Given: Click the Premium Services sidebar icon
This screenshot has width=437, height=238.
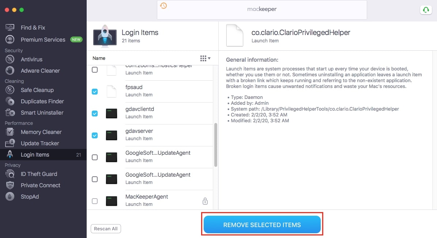Looking at the screenshot, I should pyautogui.click(x=10, y=39).
